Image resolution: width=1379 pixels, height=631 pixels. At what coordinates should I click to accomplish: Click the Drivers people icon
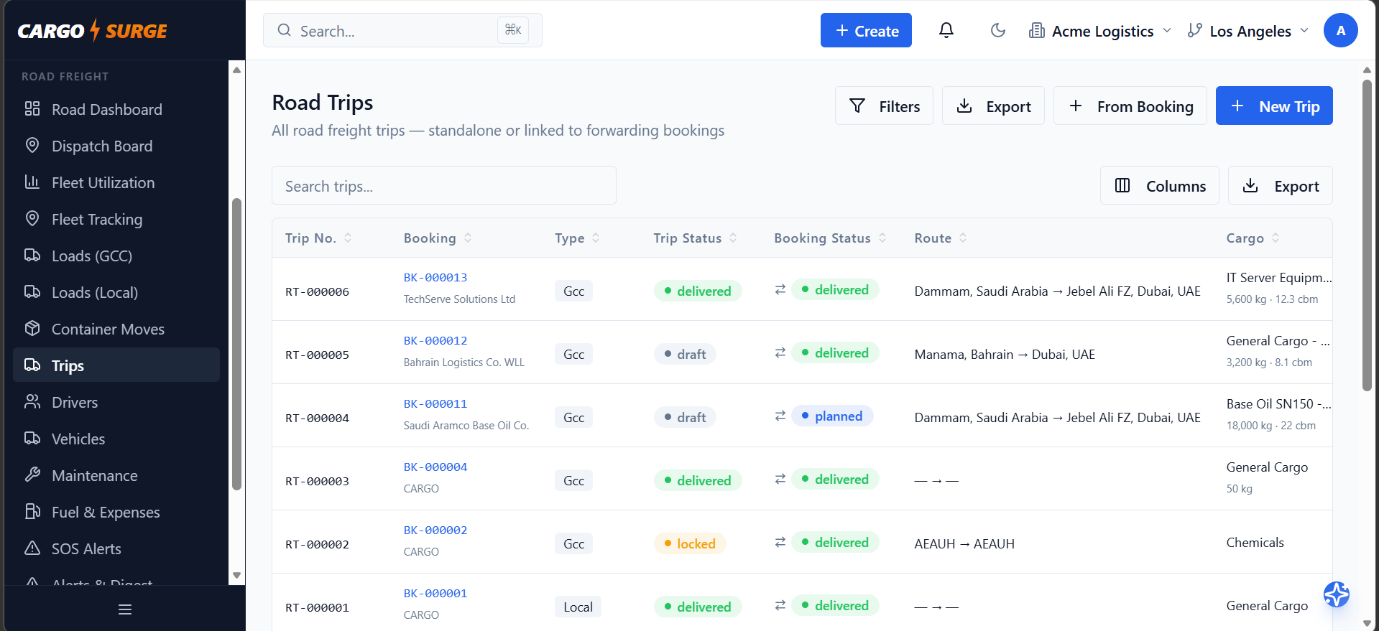(x=32, y=401)
